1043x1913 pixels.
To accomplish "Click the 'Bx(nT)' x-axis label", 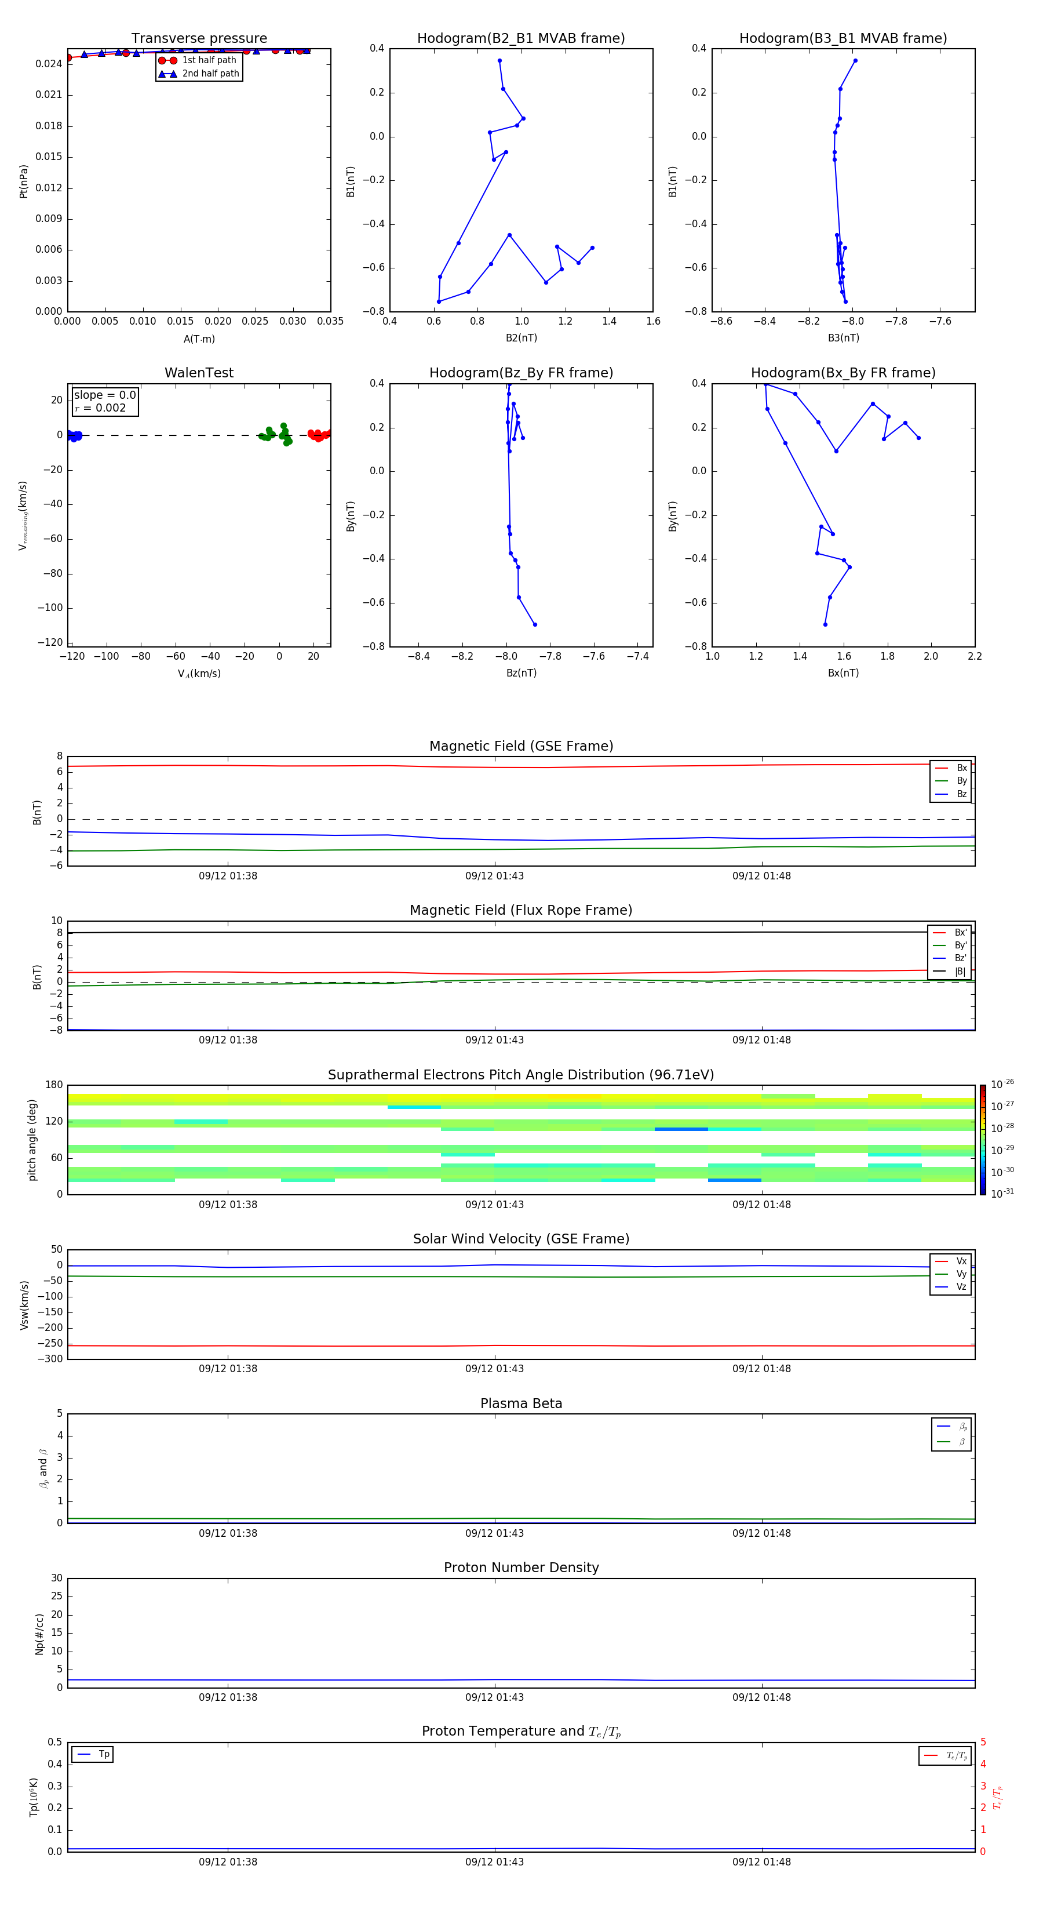I will click(843, 673).
